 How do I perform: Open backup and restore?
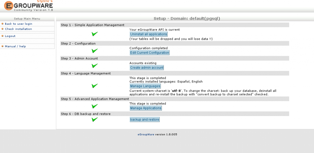pyautogui.click(x=145, y=119)
